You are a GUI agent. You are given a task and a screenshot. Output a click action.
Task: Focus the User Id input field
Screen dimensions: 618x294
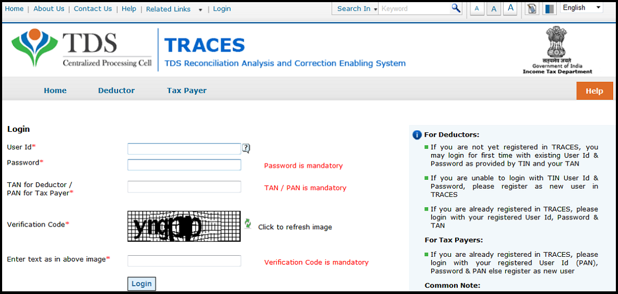(184, 149)
